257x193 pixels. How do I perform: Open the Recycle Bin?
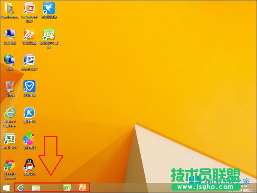9,87
